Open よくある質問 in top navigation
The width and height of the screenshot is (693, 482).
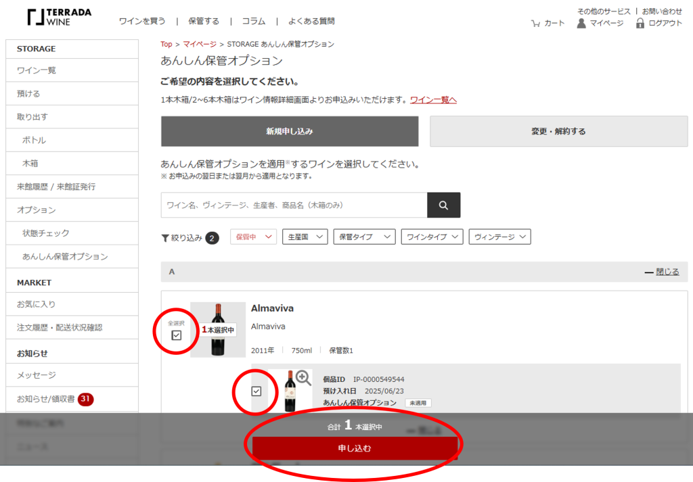coord(311,21)
